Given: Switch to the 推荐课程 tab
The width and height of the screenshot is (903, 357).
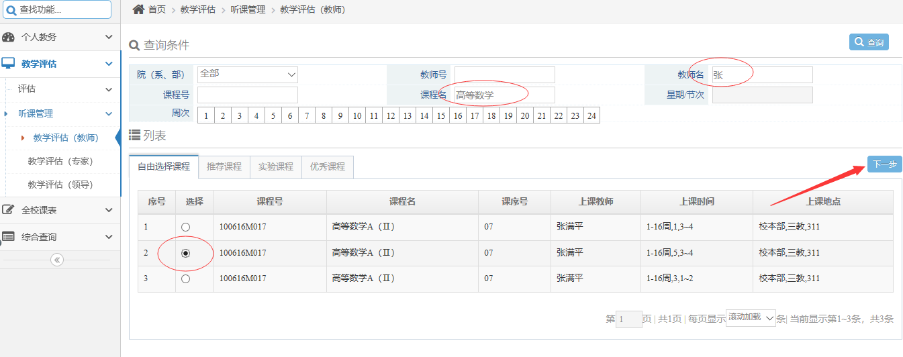Looking at the screenshot, I should 224,166.
